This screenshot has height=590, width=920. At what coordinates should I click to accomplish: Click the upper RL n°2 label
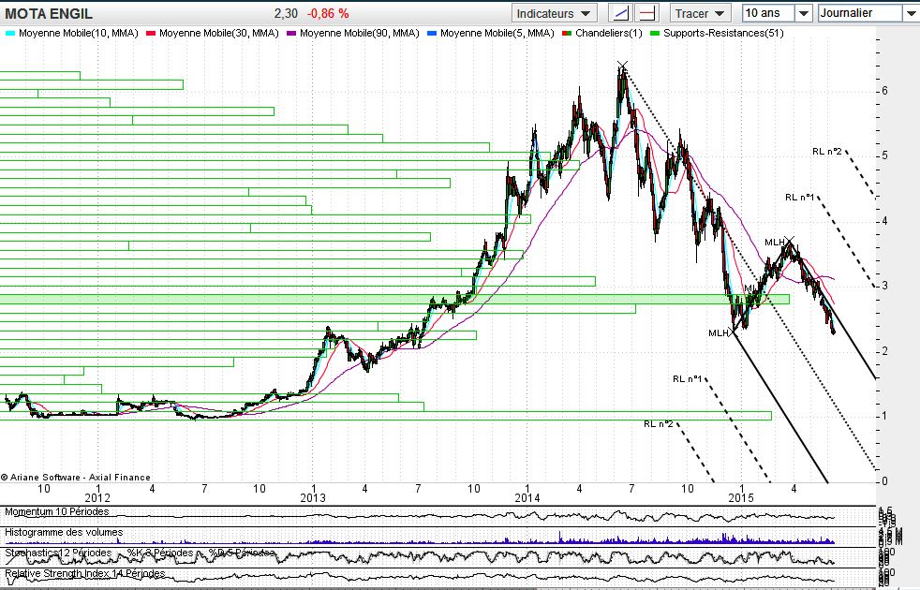point(827,152)
